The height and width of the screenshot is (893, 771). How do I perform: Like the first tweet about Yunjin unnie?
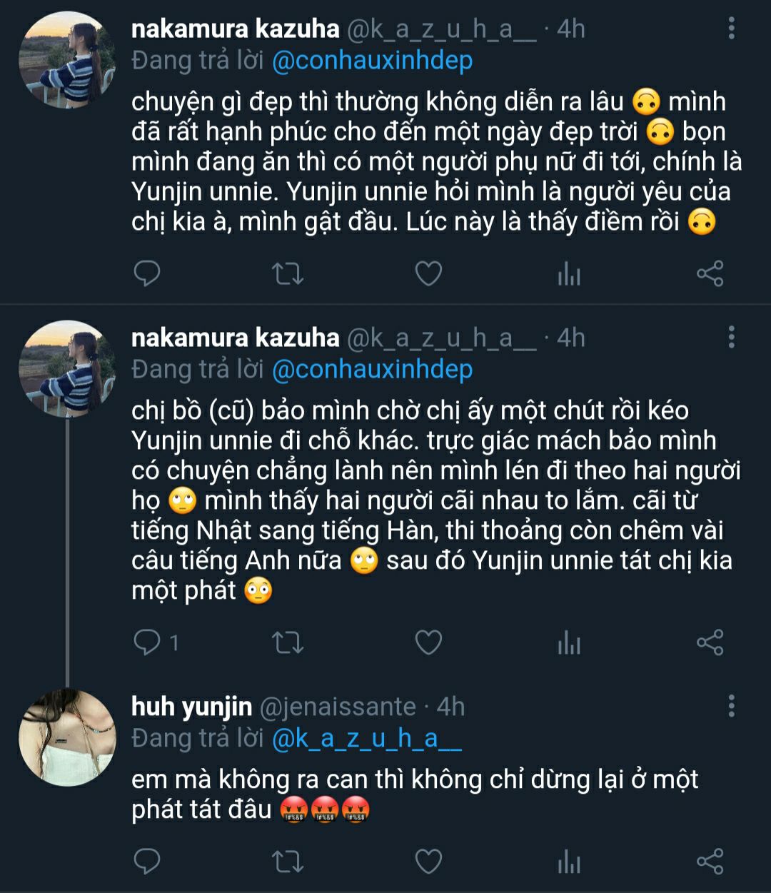[x=428, y=274]
